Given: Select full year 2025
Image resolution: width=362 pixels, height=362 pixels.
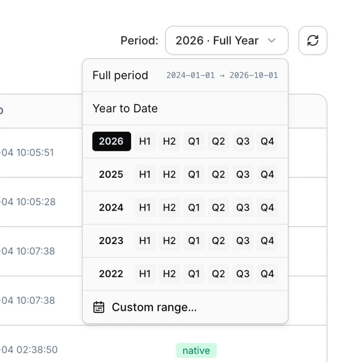Looking at the screenshot, I should point(111,174).
